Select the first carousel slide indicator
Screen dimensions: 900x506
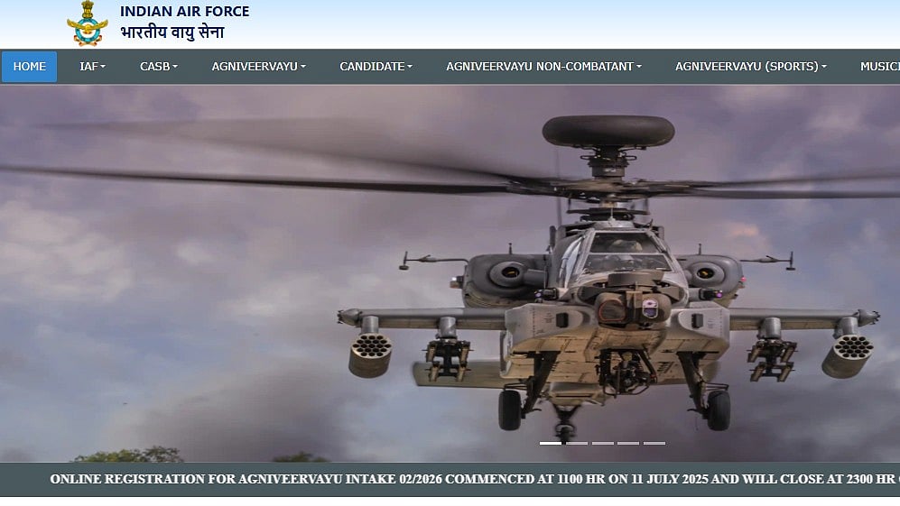(x=551, y=443)
